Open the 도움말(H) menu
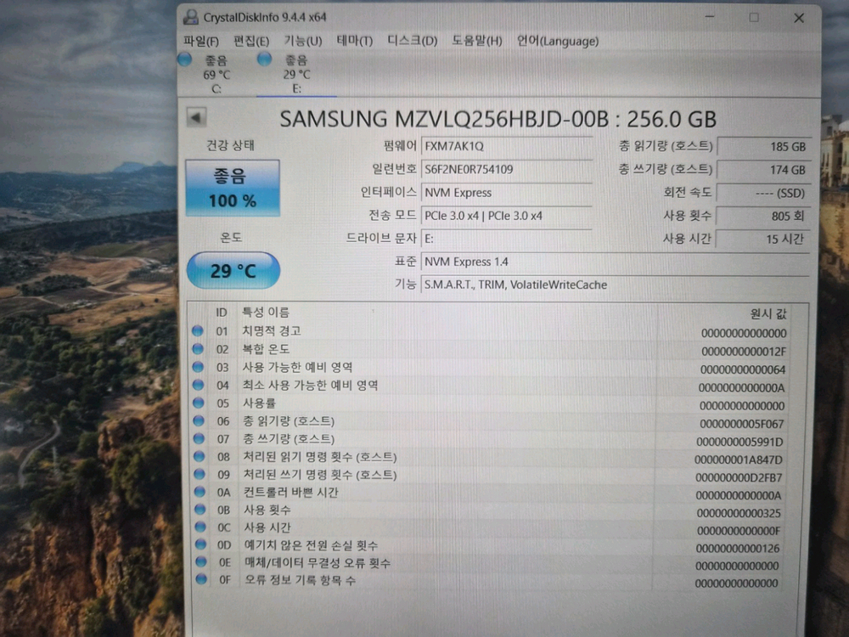 (x=476, y=41)
